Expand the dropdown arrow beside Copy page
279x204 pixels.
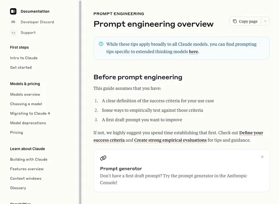click(x=265, y=21)
